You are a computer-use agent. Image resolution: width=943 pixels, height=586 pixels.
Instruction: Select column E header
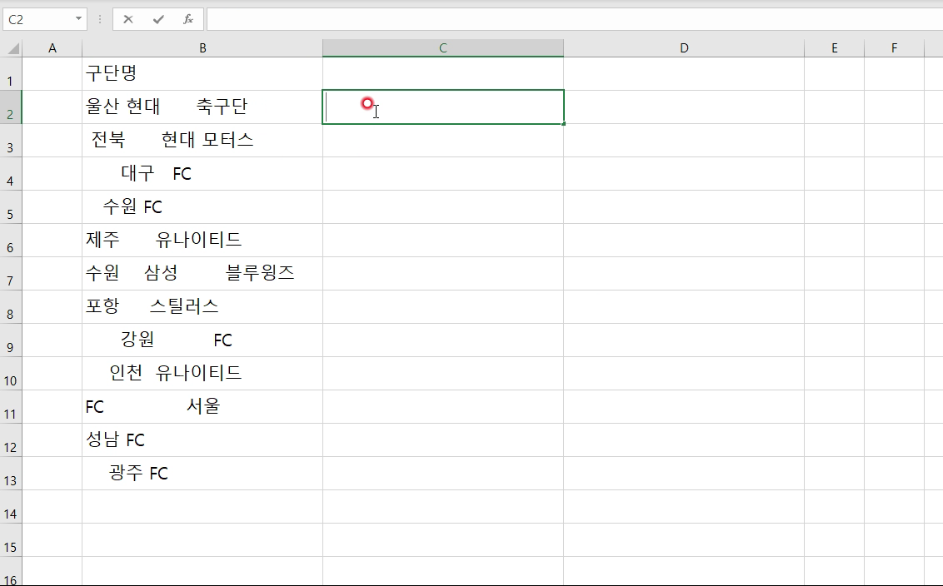tap(834, 48)
